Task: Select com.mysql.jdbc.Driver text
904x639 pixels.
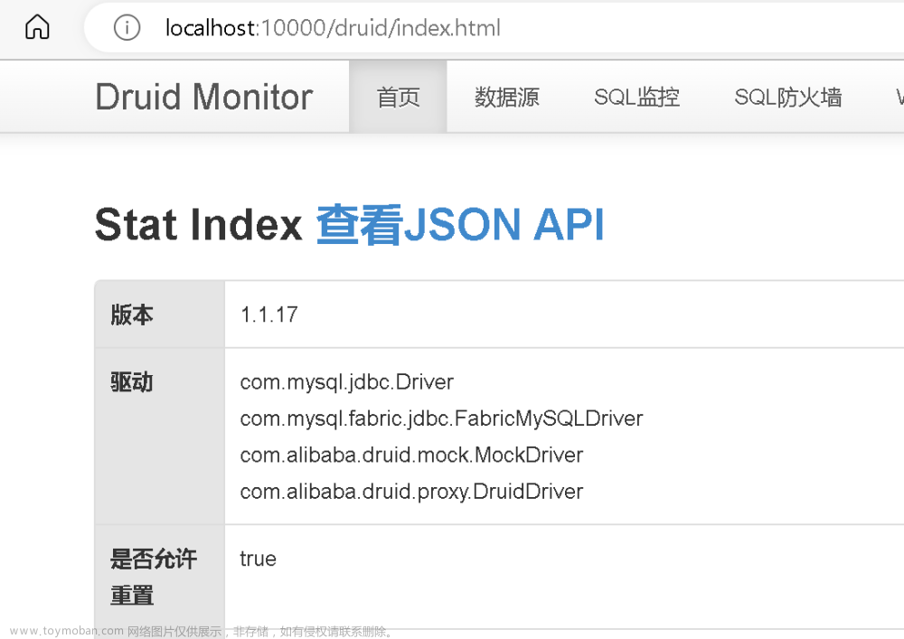Action: pos(347,382)
